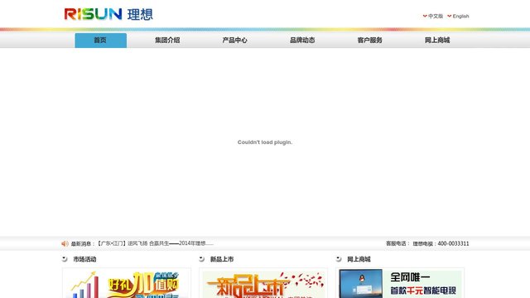Open the 千元智能电视 store banner
This screenshot has height=298, width=530.
[x=400, y=283]
